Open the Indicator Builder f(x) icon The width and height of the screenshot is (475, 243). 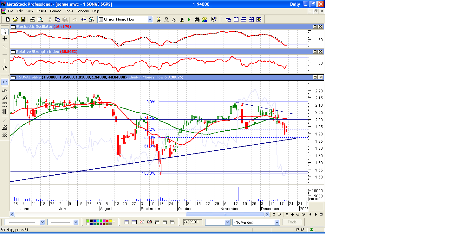[x=174, y=19]
